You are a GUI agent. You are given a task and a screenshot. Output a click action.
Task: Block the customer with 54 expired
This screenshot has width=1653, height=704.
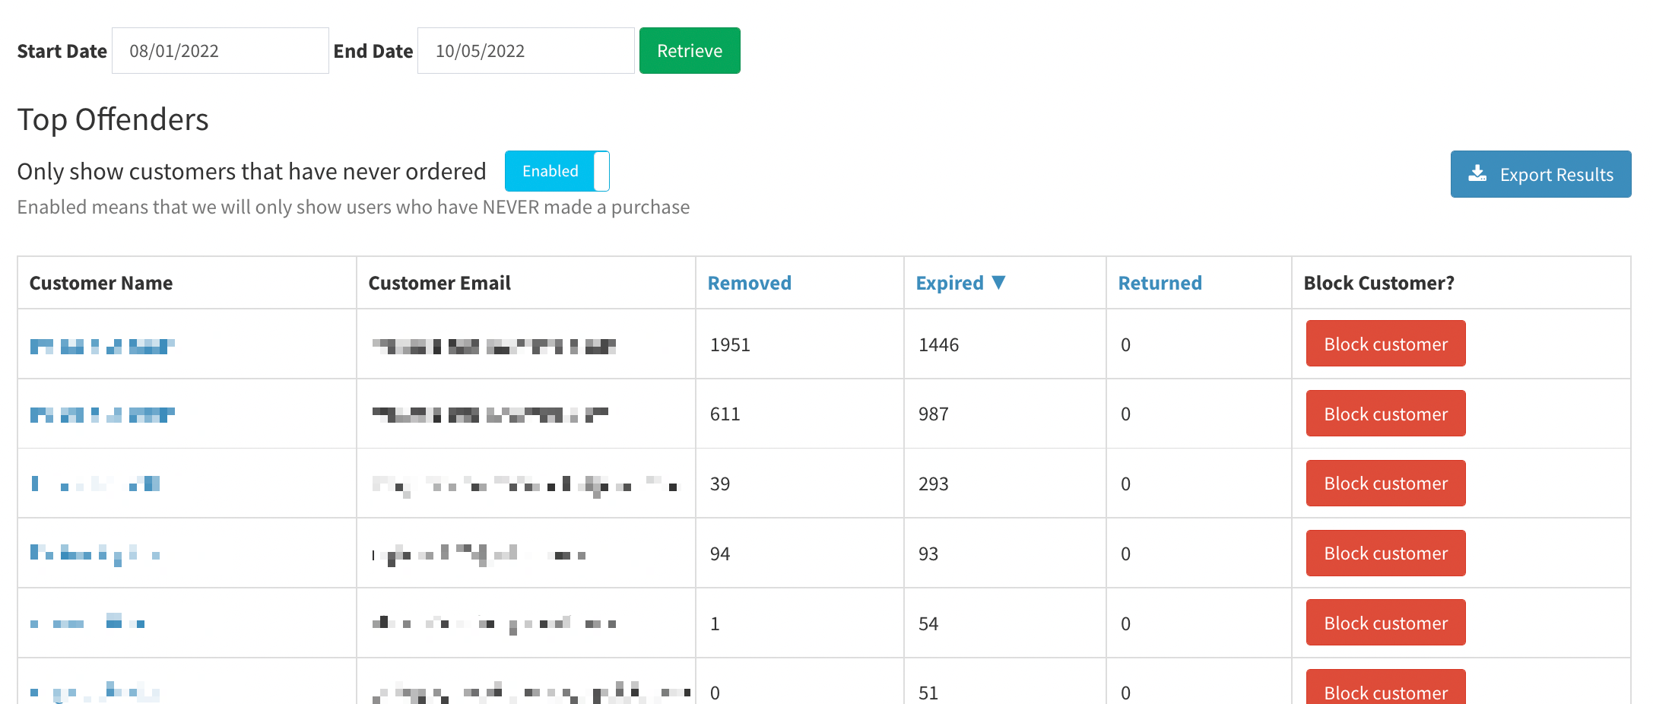tap(1385, 623)
